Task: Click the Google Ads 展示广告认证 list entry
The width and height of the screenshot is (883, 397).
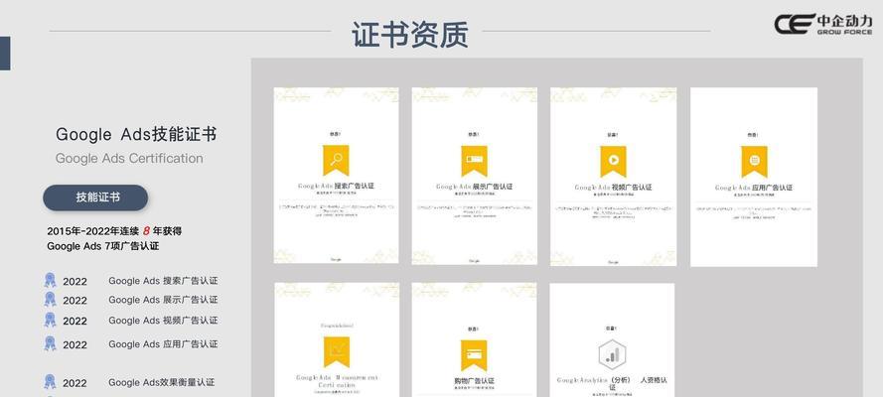Action: [x=163, y=300]
